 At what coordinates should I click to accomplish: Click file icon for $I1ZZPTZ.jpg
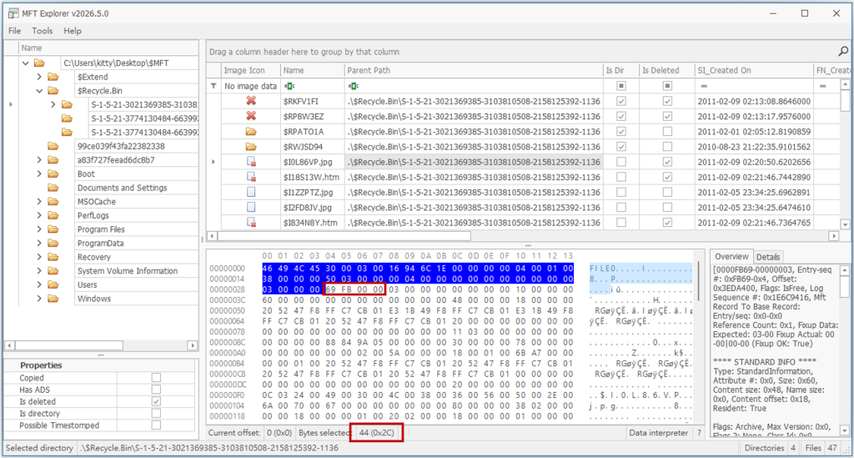[x=251, y=192]
